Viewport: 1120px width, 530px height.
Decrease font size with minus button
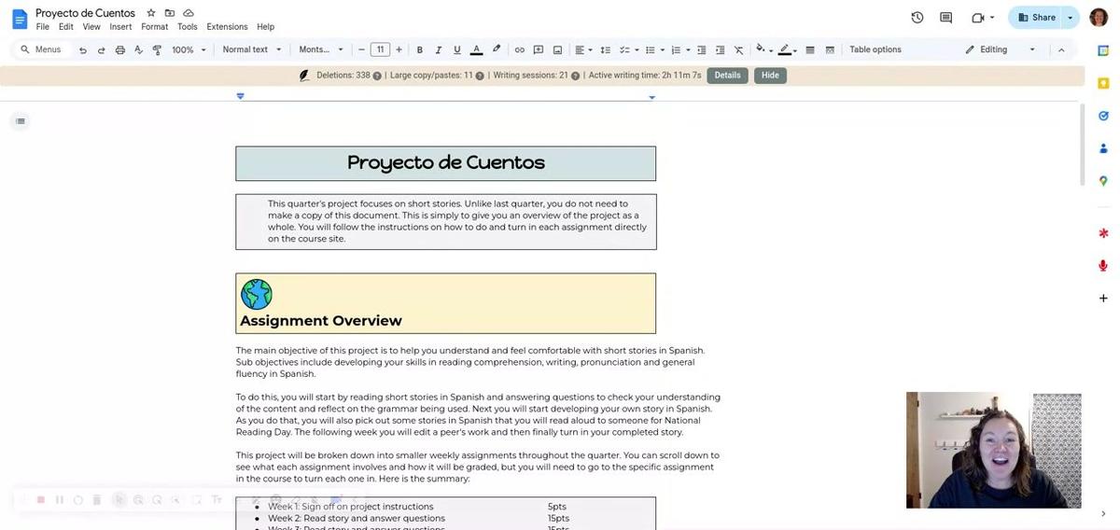click(360, 50)
